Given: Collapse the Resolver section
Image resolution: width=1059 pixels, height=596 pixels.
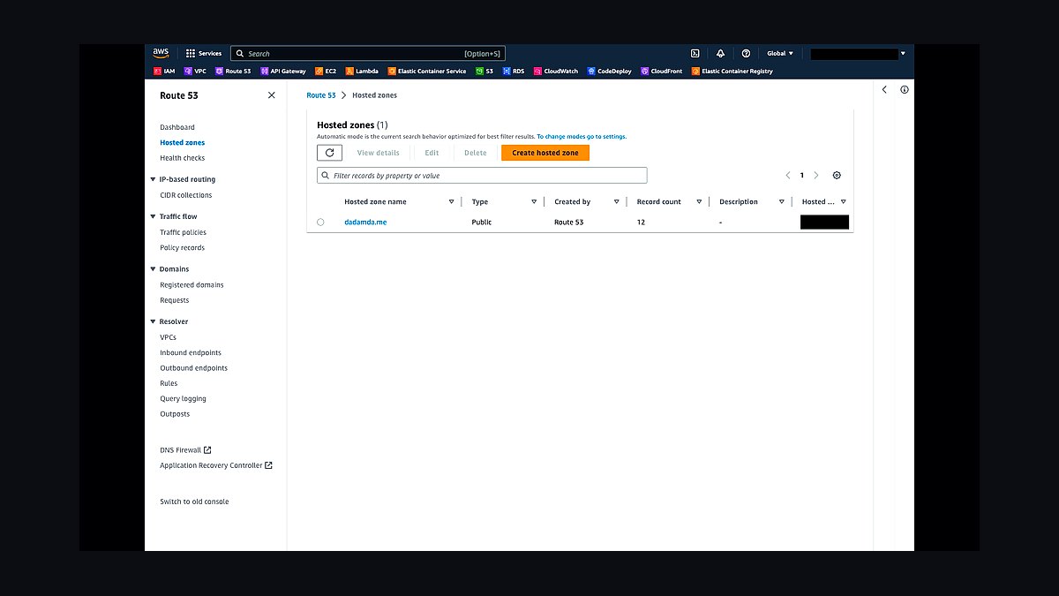Looking at the screenshot, I should 153,321.
